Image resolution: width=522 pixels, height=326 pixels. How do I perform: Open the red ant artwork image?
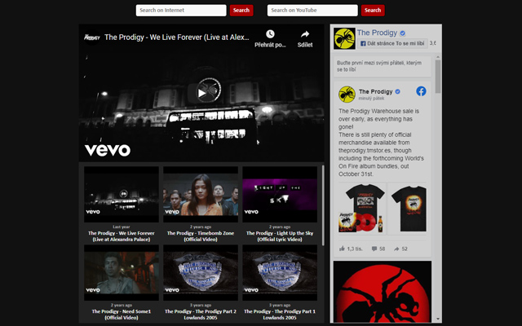383,292
